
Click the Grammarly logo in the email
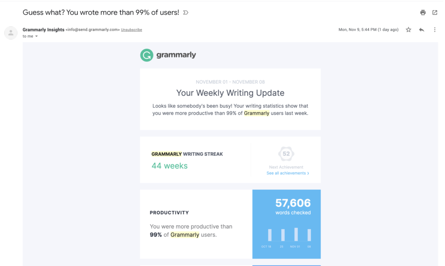pyautogui.click(x=168, y=55)
